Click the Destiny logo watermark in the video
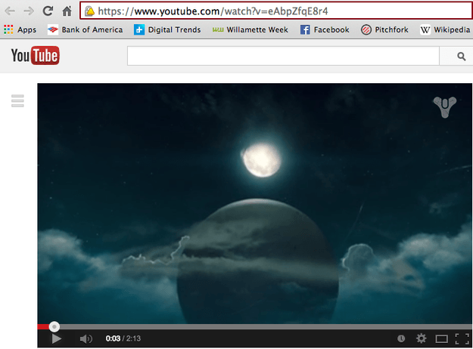The image size is (473, 349). (445, 107)
